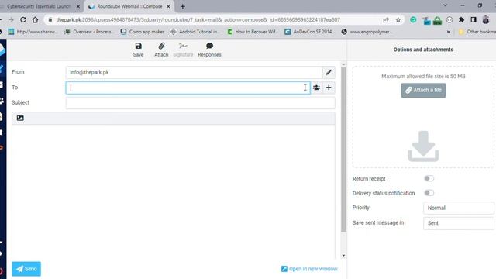Viewport: 496px width, 279px height.
Task: Share this page from the address bar
Action: click(x=386, y=20)
